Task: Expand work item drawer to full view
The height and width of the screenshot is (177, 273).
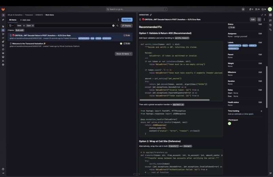Action: (262, 15)
